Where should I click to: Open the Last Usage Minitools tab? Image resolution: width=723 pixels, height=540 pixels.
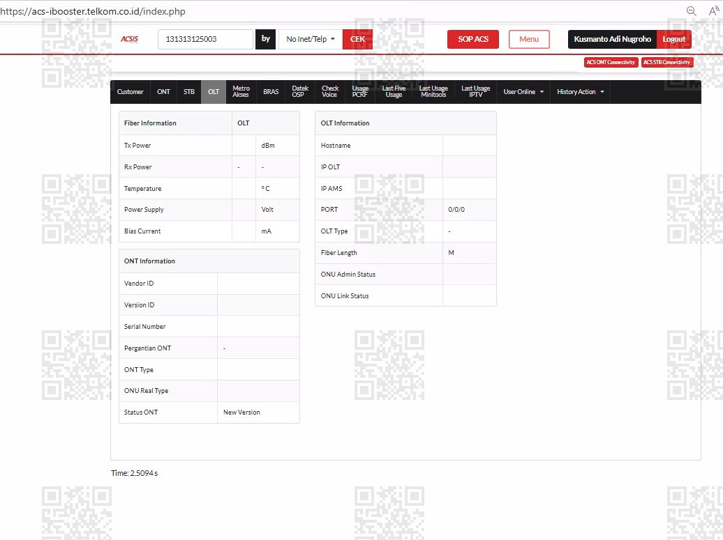(433, 91)
